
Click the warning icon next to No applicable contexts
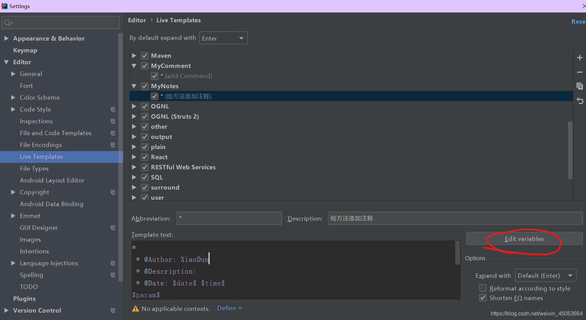(x=135, y=309)
